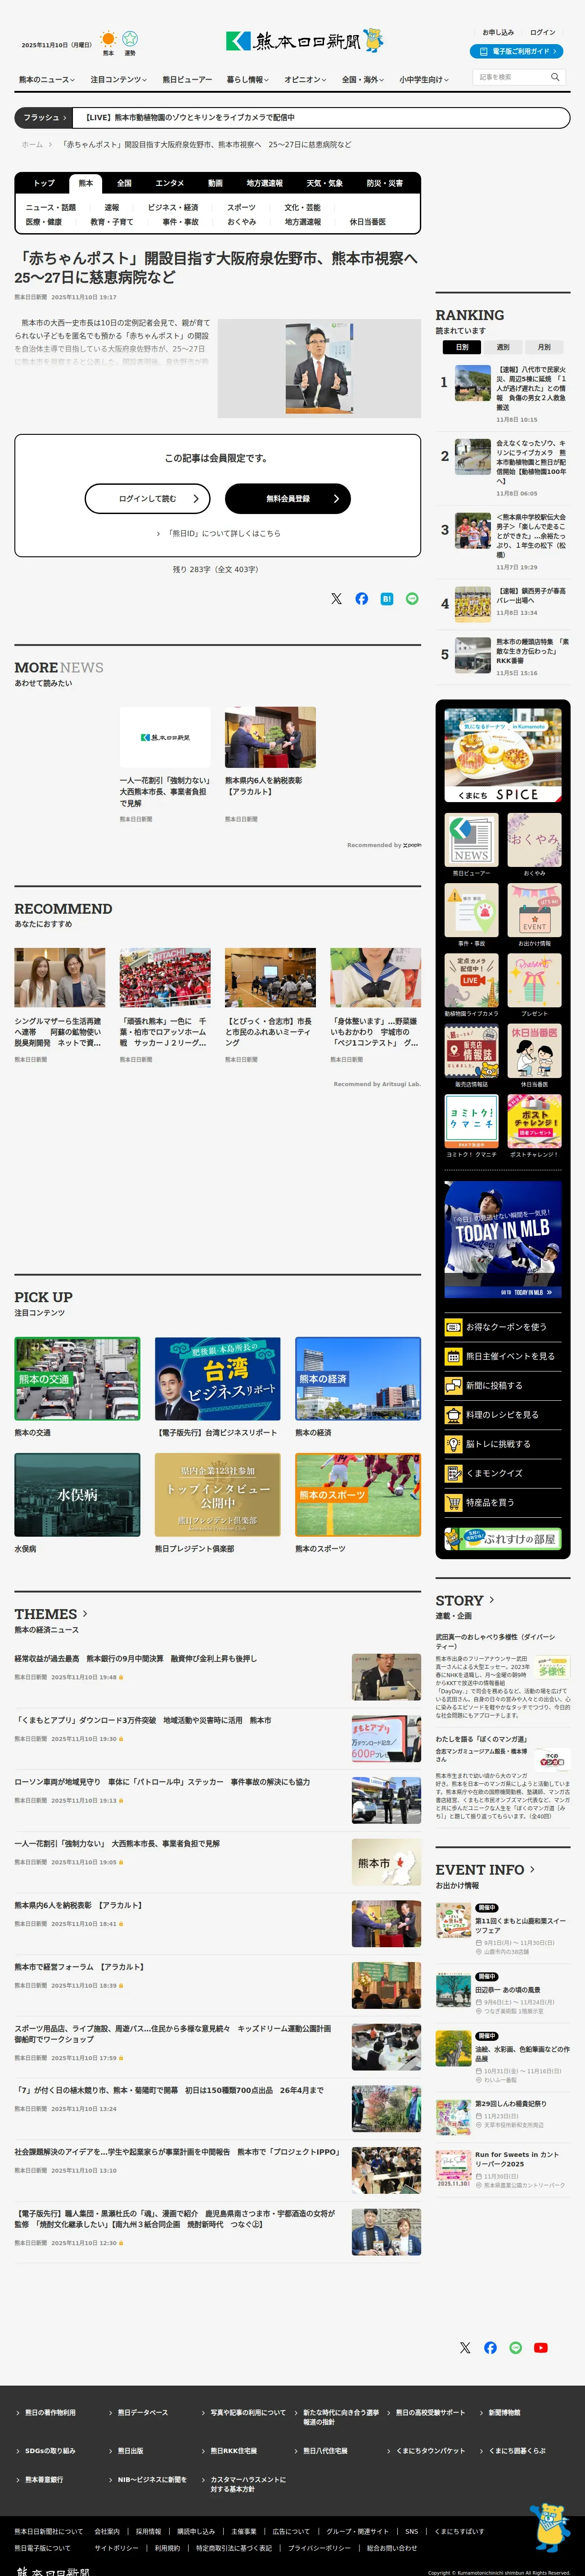Expand the オピニオン dropdown menu
The height and width of the screenshot is (2576, 585).
pos(306,79)
